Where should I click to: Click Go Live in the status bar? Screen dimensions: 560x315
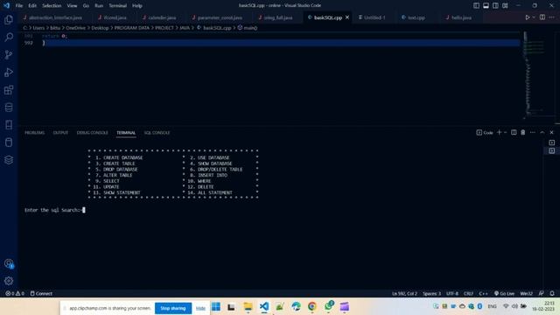coord(504,293)
